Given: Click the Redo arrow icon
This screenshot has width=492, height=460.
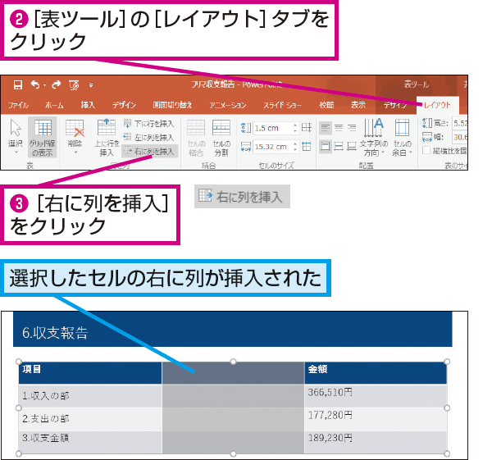Looking at the screenshot, I should [56, 84].
